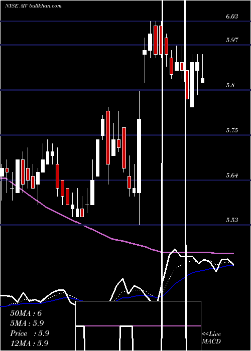
Task: Click the 5.75 price level label
Action: point(232,130)
